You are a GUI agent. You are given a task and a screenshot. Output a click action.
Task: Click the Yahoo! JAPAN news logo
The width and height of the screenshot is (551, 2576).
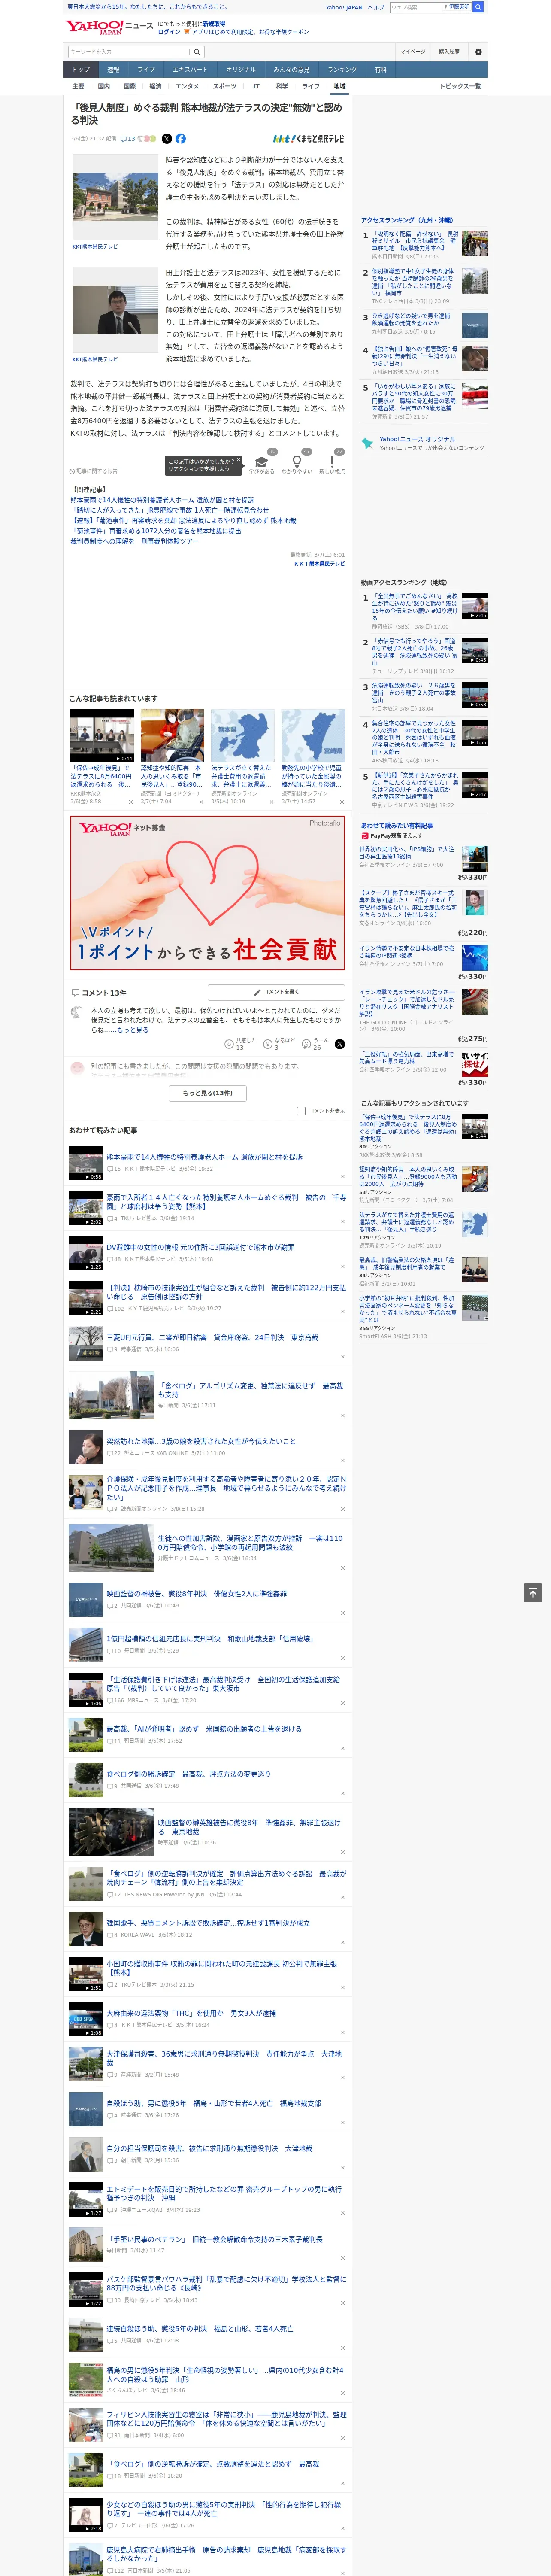109,27
